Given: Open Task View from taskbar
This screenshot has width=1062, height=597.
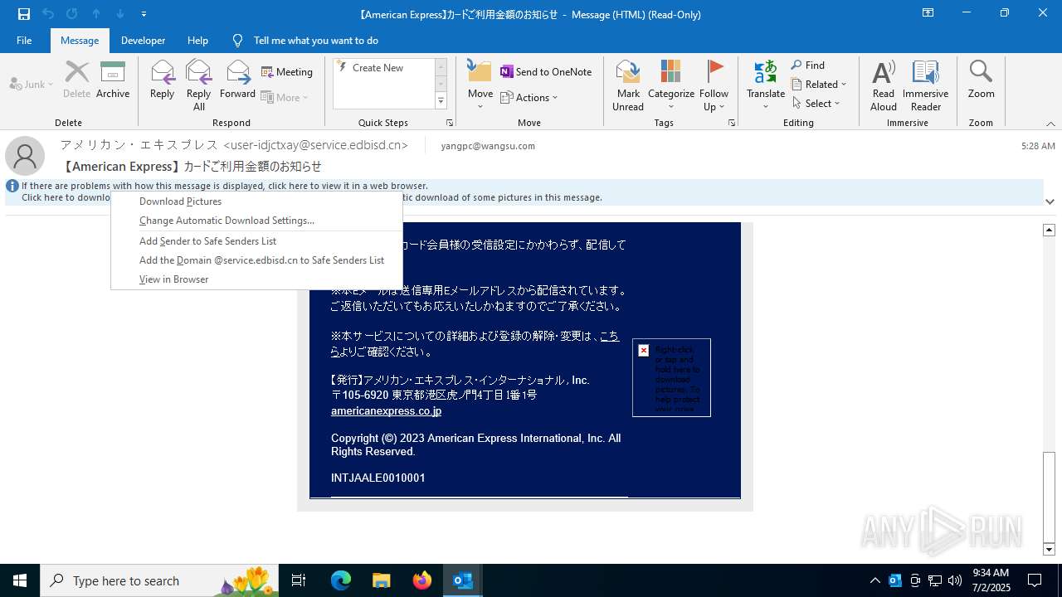Looking at the screenshot, I should [299, 580].
